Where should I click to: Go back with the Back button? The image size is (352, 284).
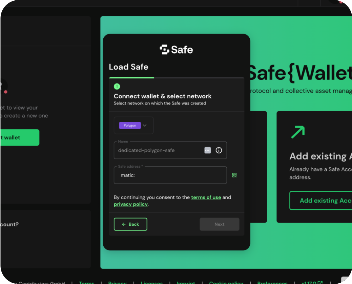130,224
